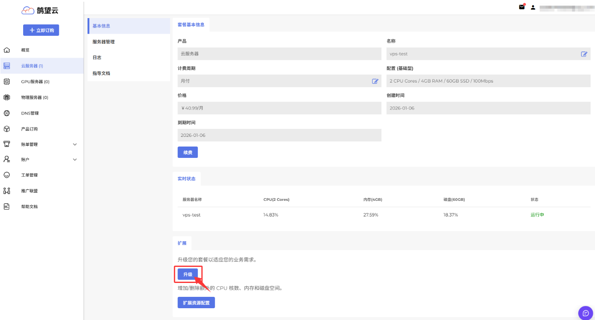Open 服务器管理 in the side menu
Image resolution: width=595 pixels, height=320 pixels.
[x=104, y=42]
